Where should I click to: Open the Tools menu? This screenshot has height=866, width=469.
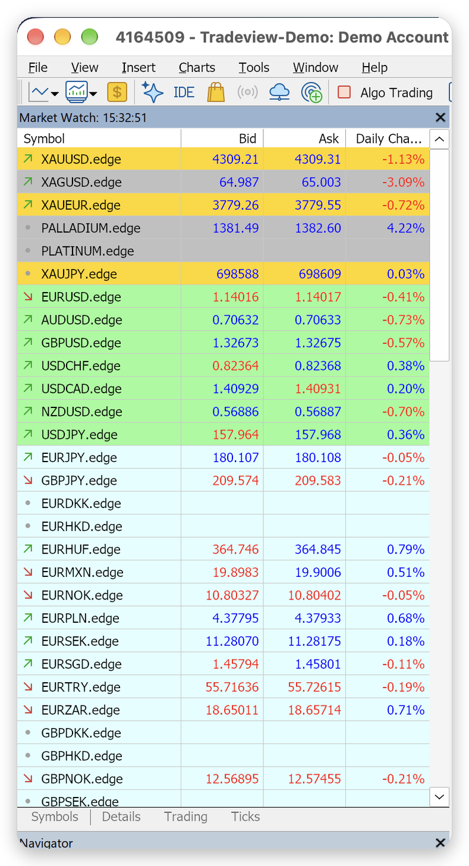[254, 67]
